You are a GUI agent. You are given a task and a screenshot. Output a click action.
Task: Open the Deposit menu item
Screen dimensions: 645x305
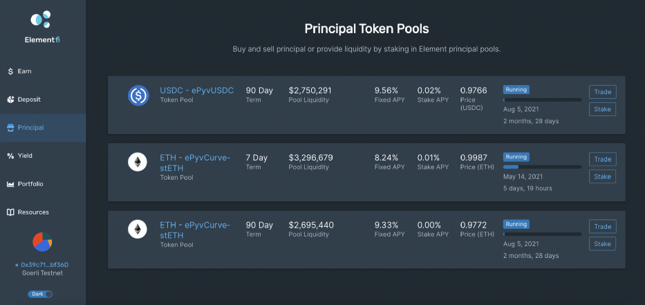[x=28, y=100]
